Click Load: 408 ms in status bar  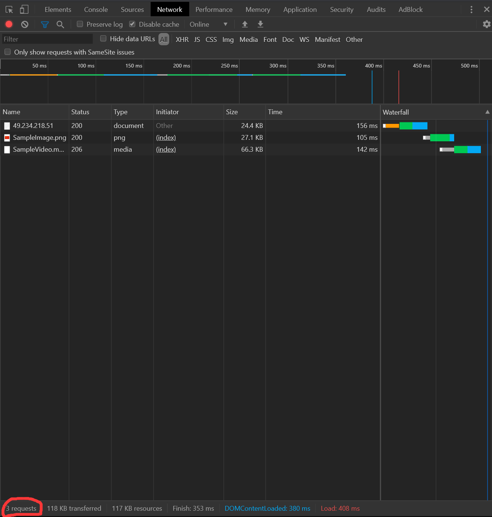(x=340, y=508)
